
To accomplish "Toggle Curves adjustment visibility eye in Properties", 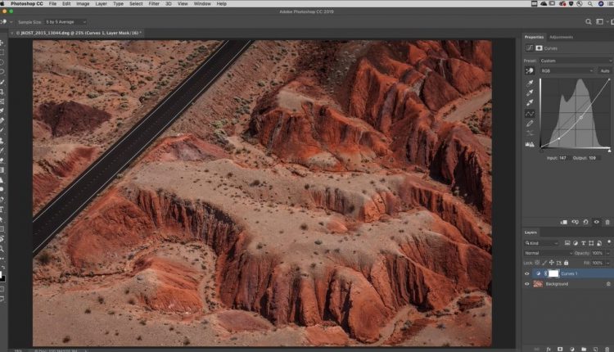I will click(x=596, y=222).
